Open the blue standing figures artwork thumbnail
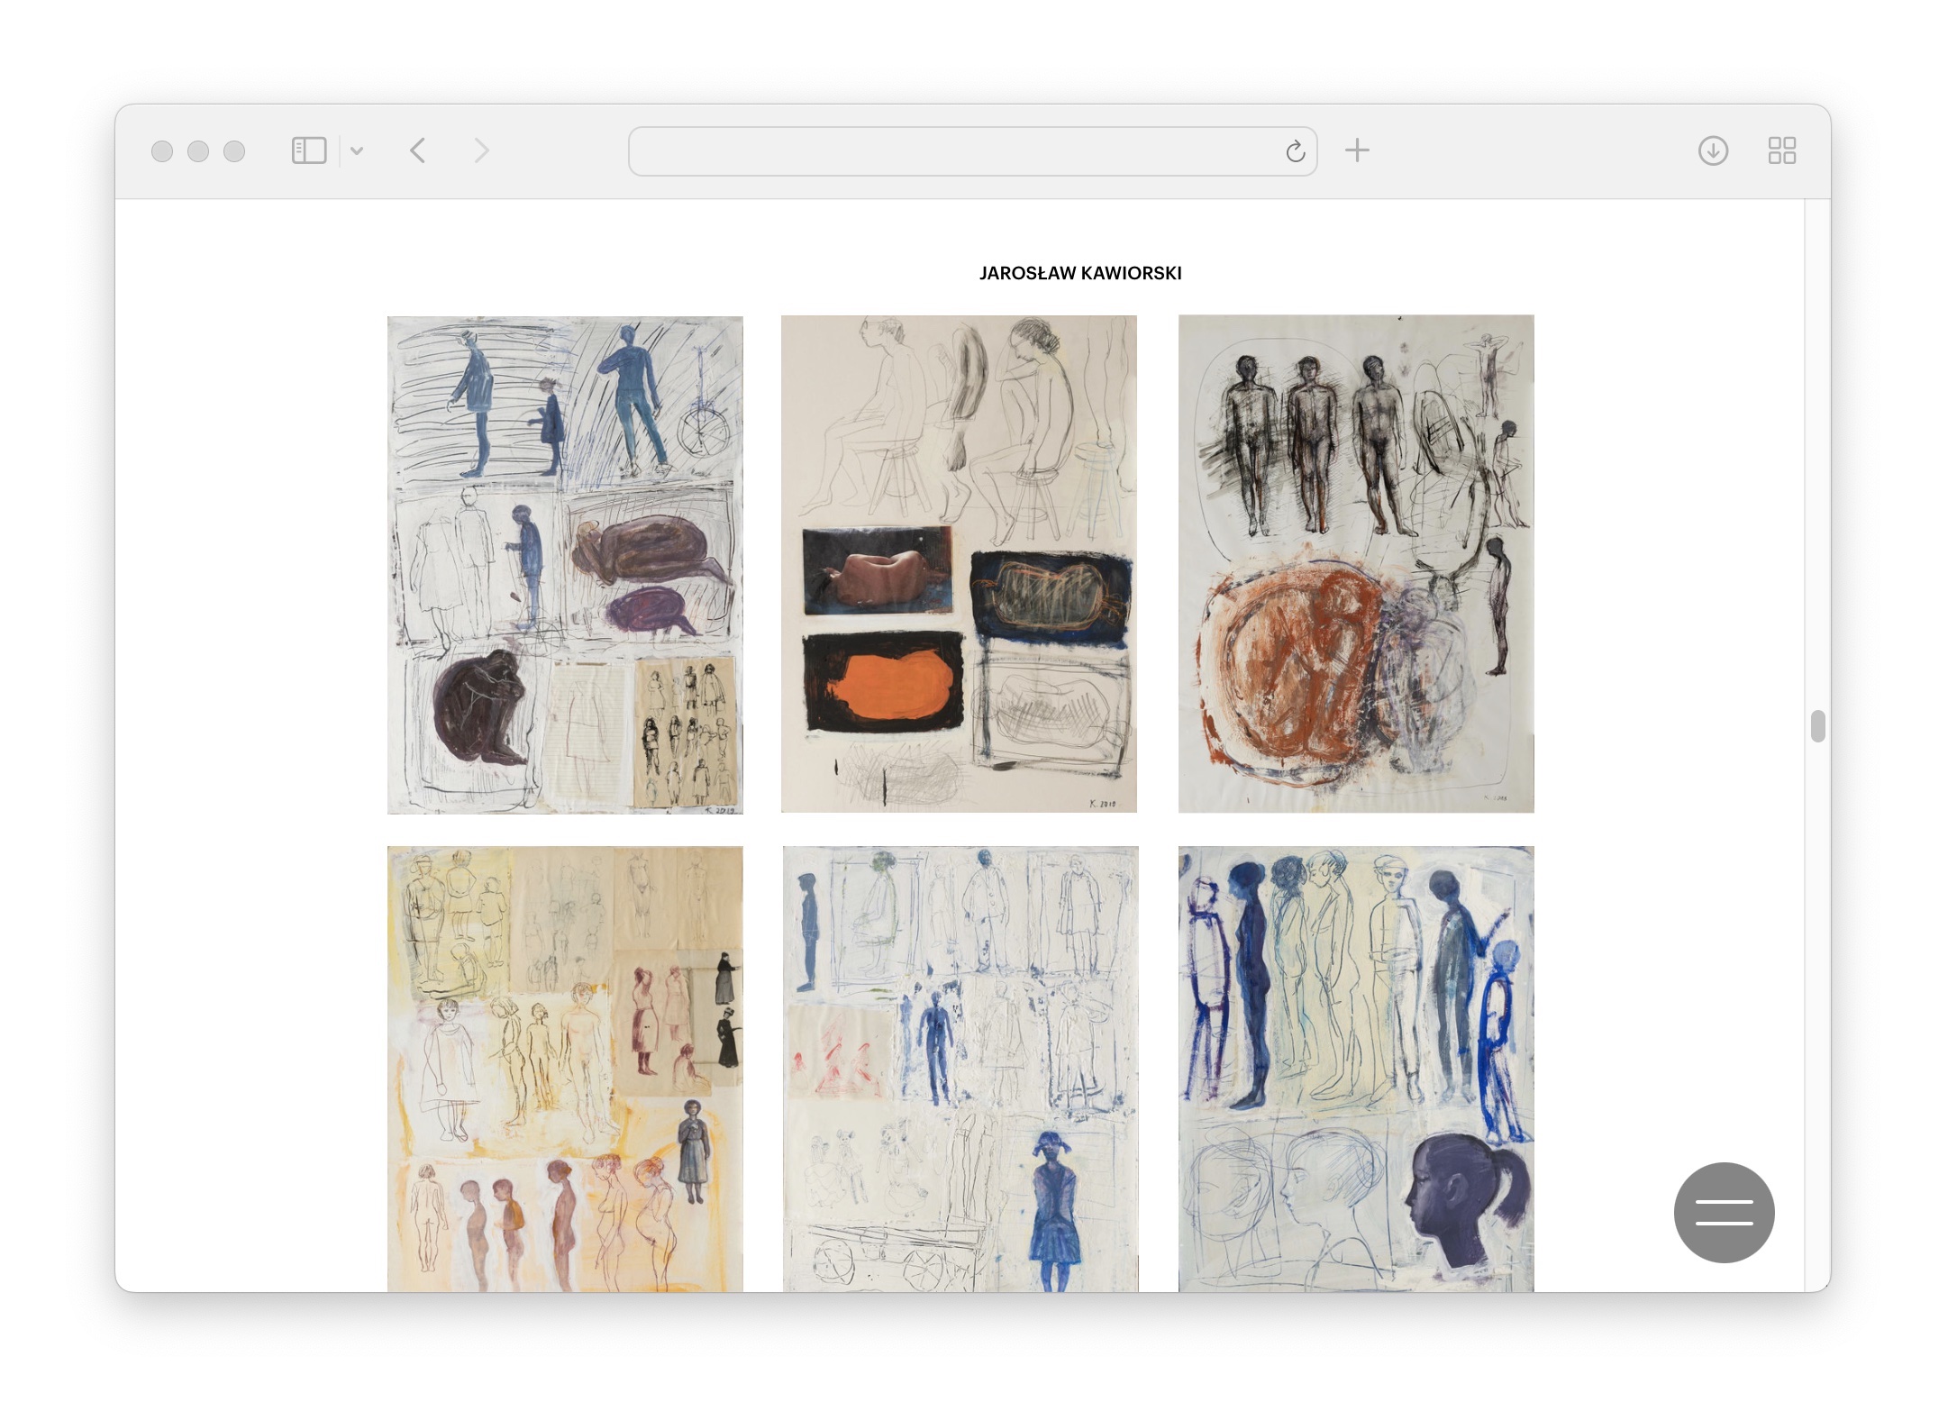The image size is (1957, 1402). (x=565, y=565)
